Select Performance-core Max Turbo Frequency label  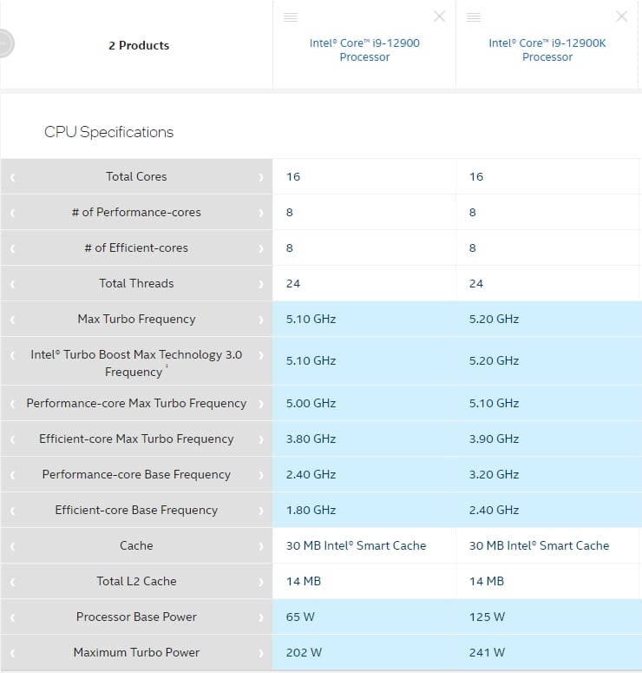click(136, 403)
